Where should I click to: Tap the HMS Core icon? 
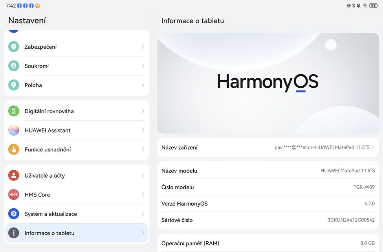14,195
